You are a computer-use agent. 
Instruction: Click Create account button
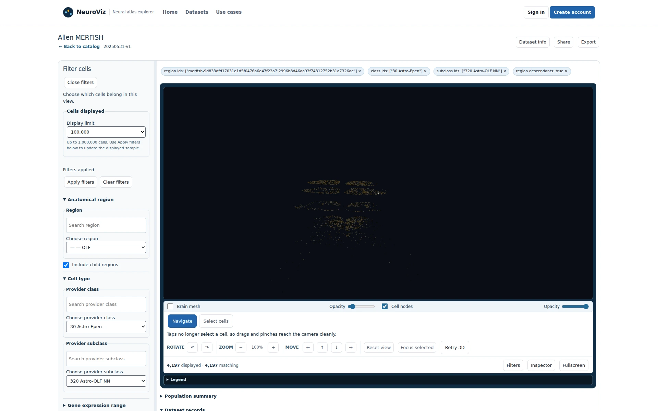point(572,12)
